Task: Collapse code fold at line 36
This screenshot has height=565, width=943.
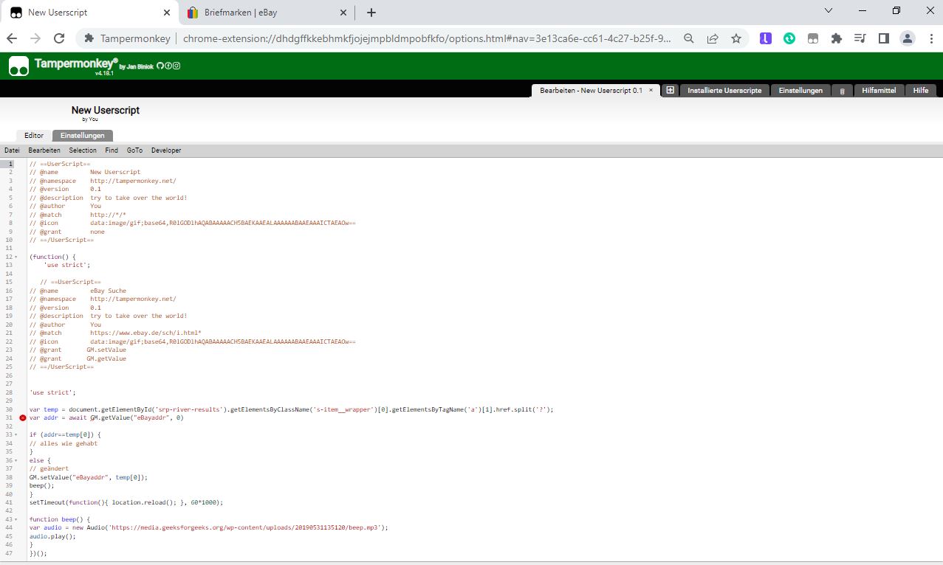Action: pos(17,460)
